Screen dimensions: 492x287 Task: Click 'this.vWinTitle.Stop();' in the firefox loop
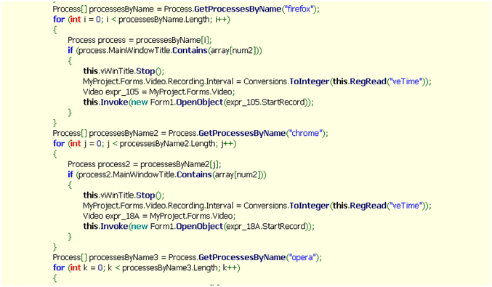[124, 71]
